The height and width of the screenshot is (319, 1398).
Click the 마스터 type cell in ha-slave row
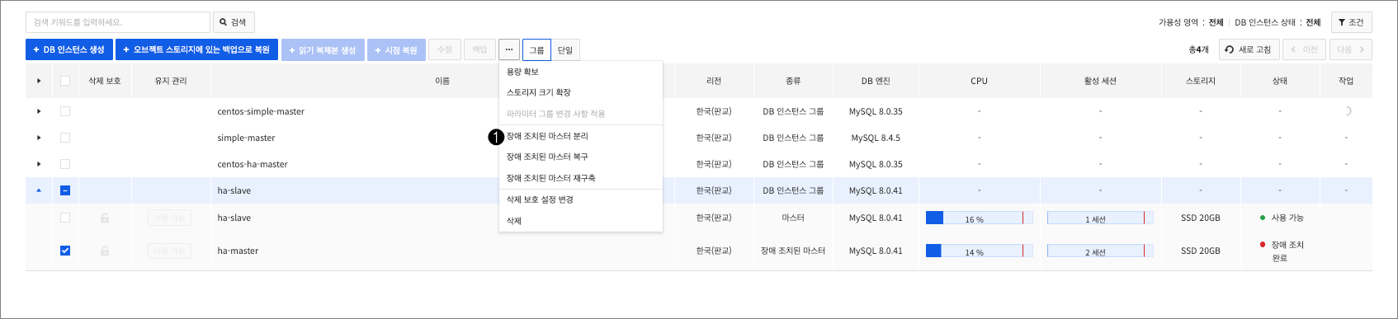[x=793, y=218]
